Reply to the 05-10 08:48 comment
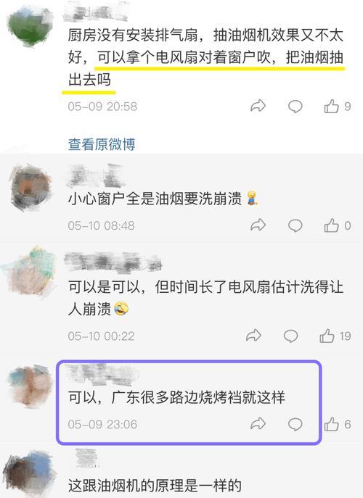Viewport: 363px width, 498px height. click(x=295, y=225)
